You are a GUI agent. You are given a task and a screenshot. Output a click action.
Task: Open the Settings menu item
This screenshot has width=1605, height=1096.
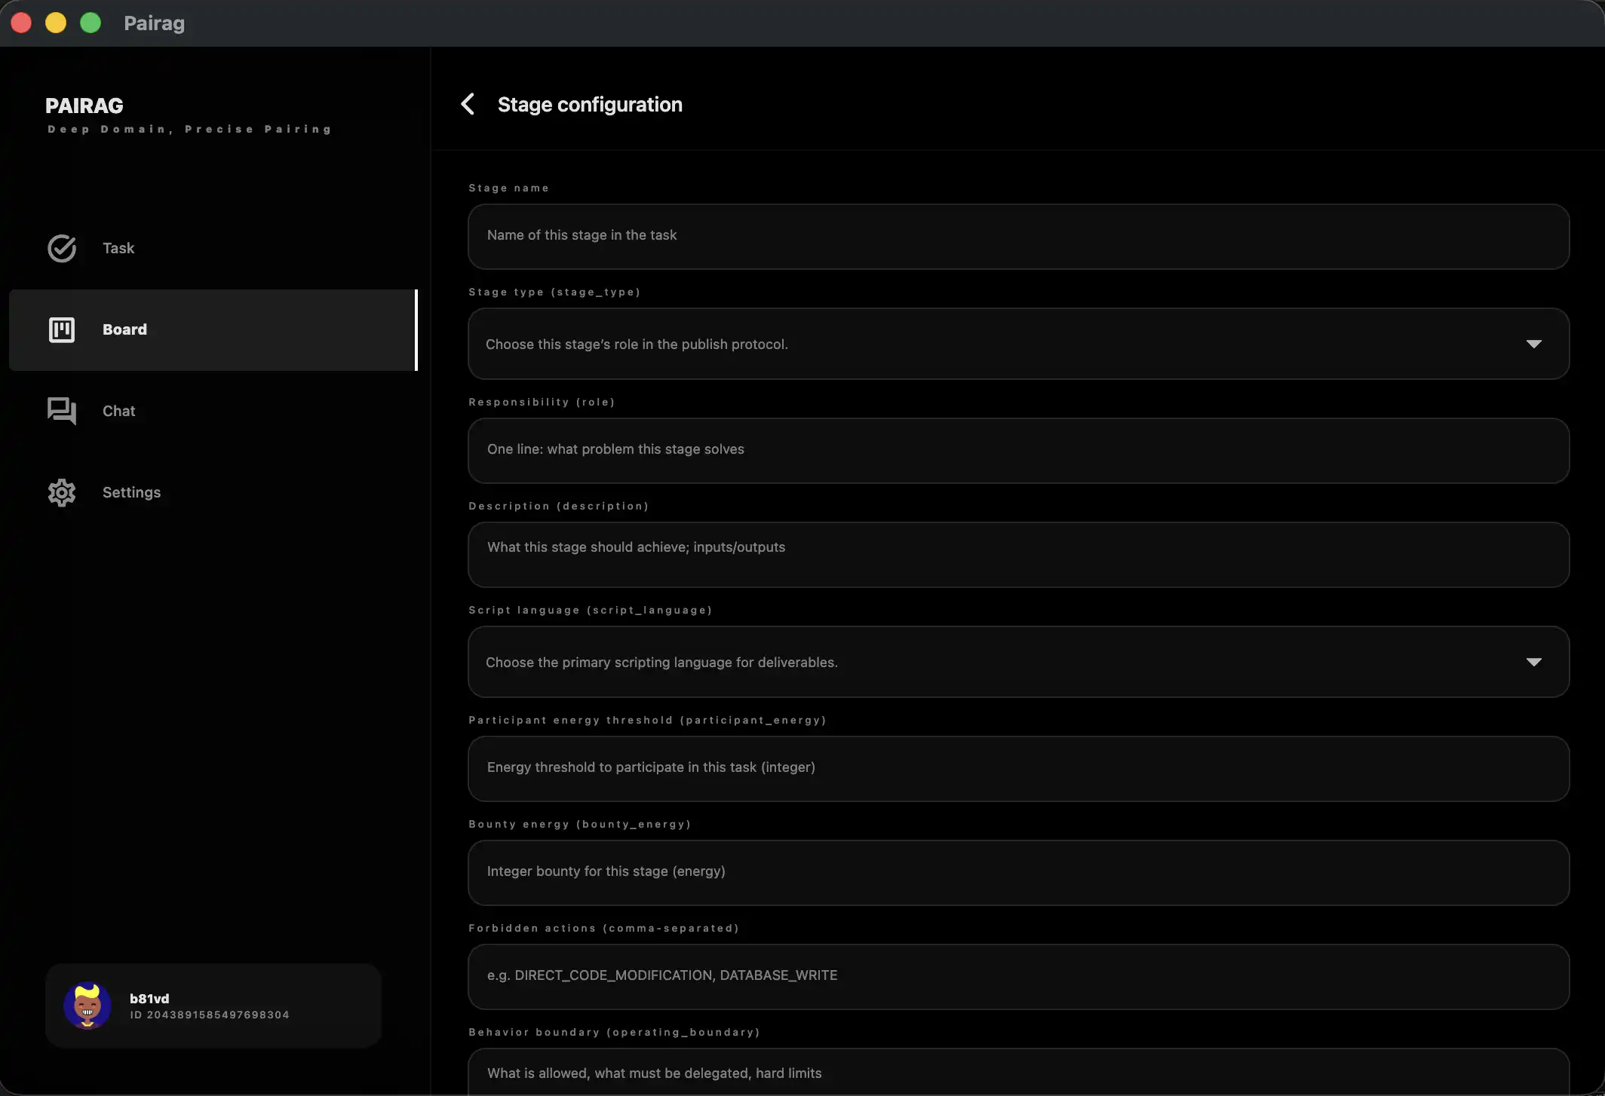[213, 492]
